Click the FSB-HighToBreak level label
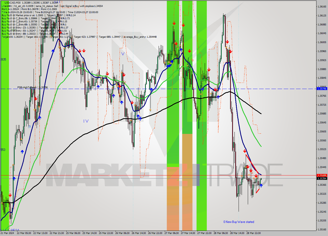The height and width of the screenshot is (236, 328). [x=33, y=87]
